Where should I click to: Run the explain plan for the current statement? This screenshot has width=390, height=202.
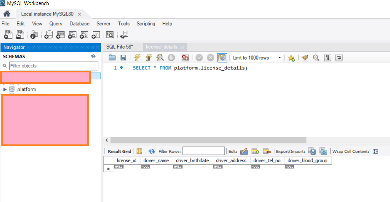point(159,58)
